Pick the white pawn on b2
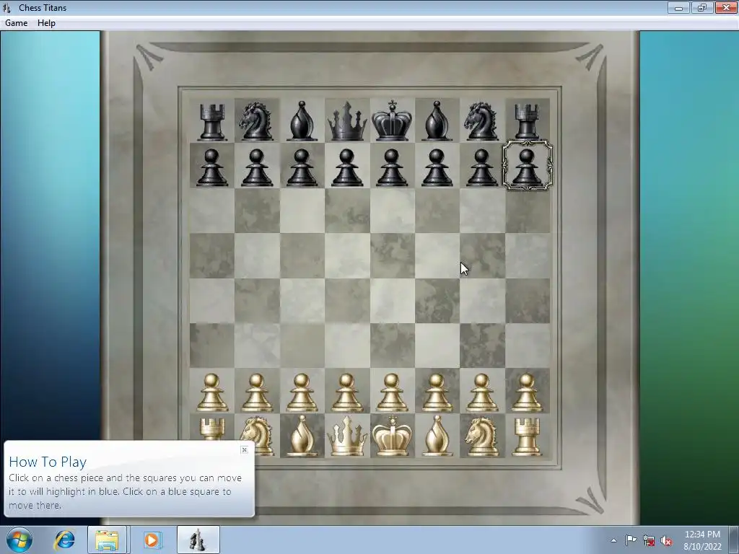This screenshot has width=739, height=554. [x=257, y=392]
